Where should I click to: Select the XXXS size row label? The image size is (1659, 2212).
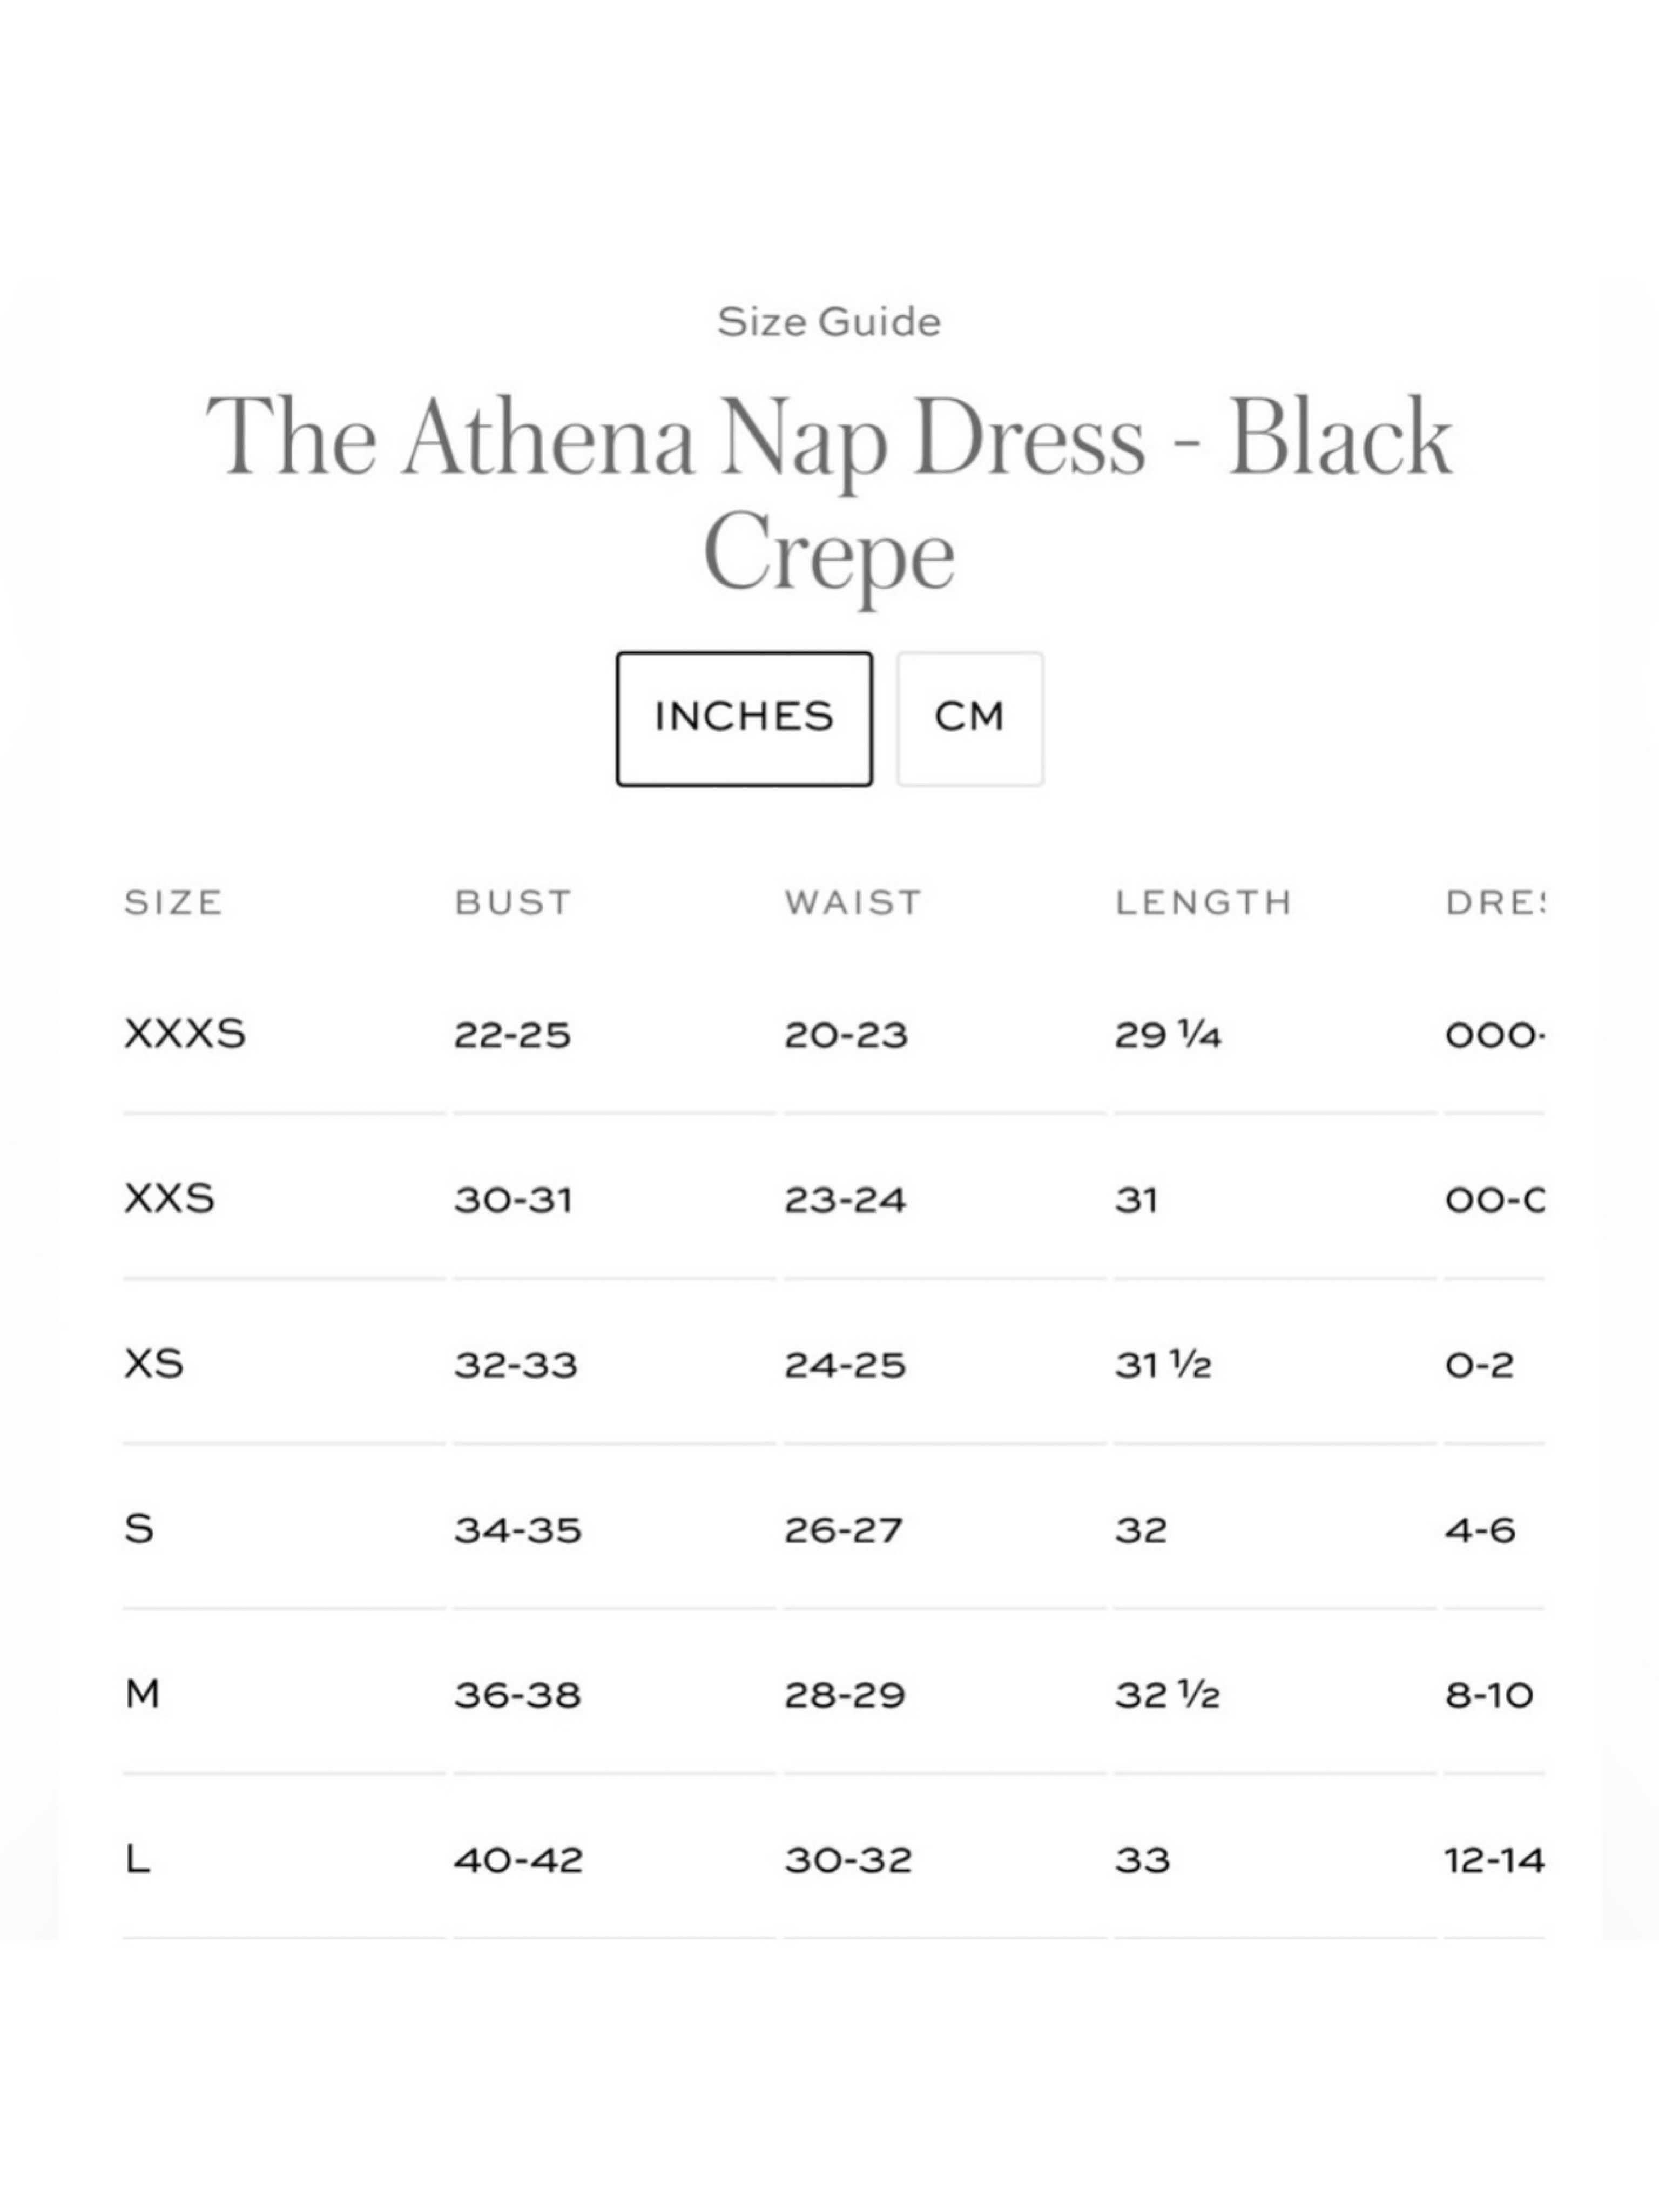point(185,1033)
